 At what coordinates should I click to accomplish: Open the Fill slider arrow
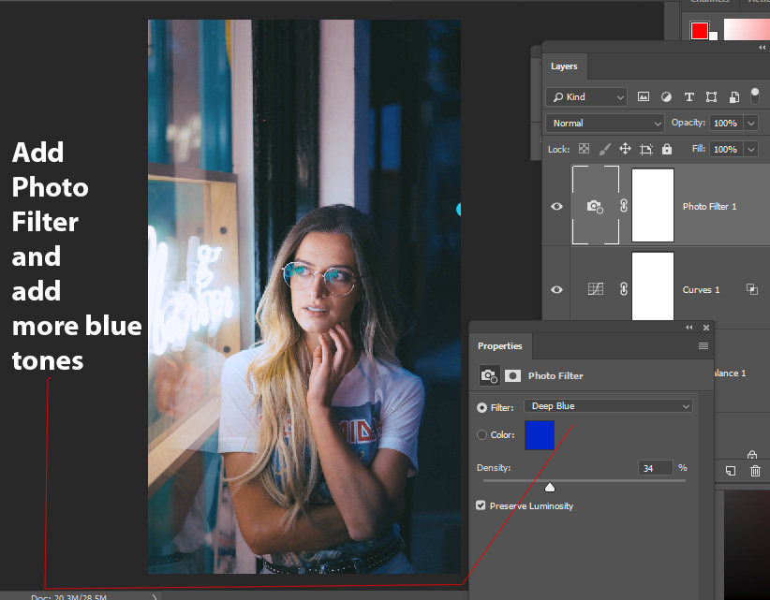(x=751, y=149)
